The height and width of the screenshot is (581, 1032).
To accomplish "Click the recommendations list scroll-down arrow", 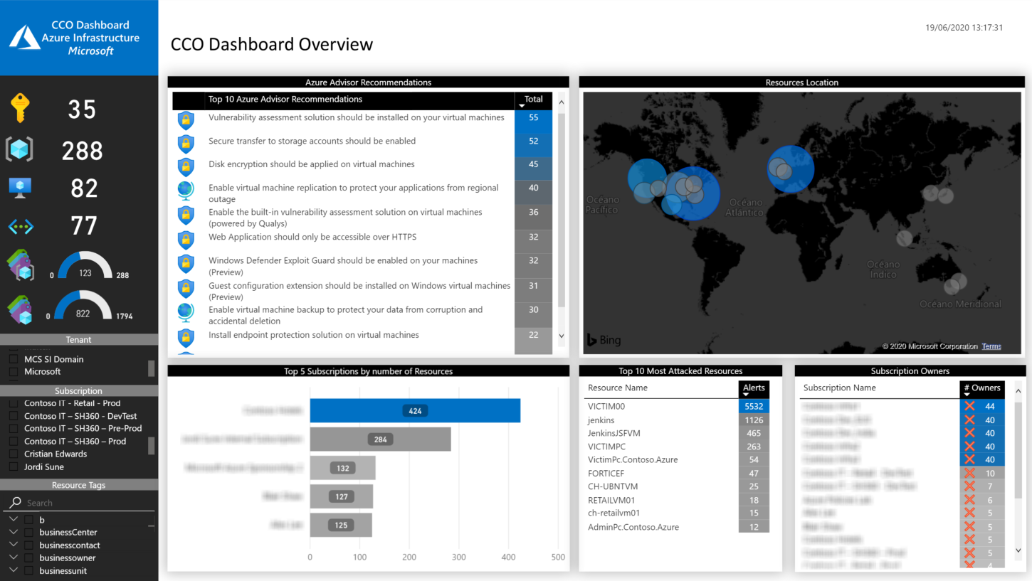I will coord(561,336).
